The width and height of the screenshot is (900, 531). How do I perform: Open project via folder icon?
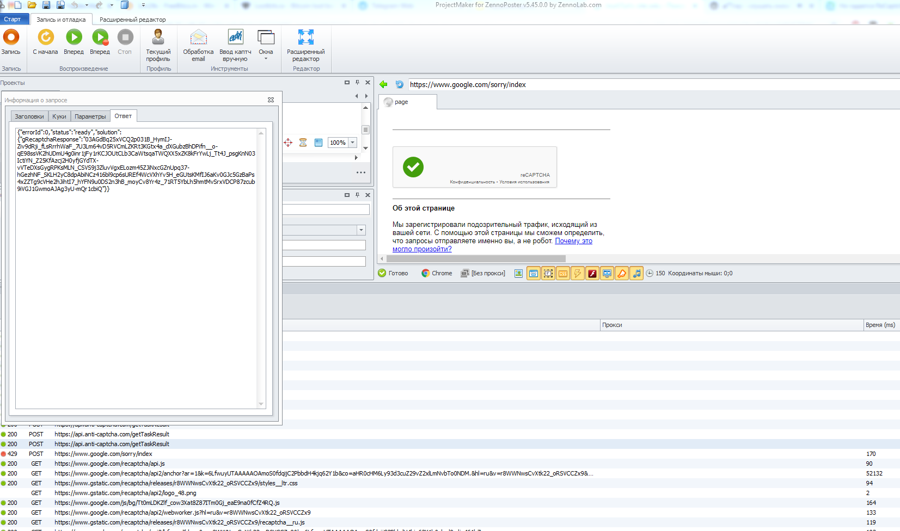32,5
